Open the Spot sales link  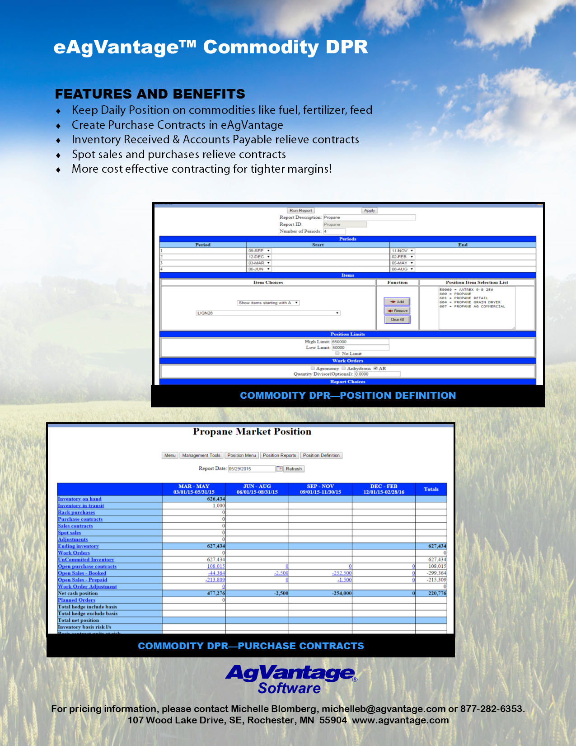pos(69,533)
